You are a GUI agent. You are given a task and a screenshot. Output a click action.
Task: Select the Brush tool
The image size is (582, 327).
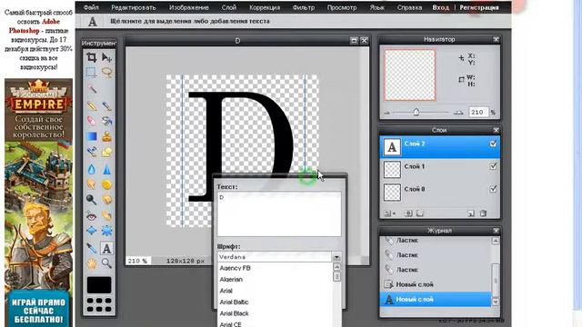pyautogui.click(x=107, y=105)
